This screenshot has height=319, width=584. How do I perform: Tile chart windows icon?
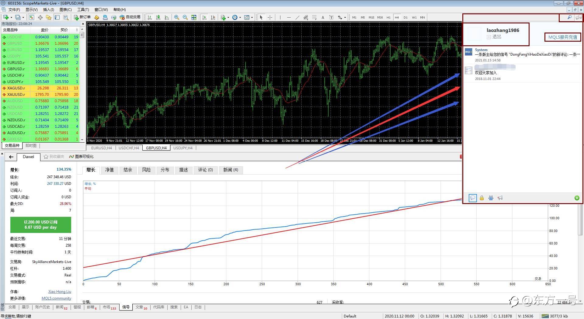tap(194, 17)
